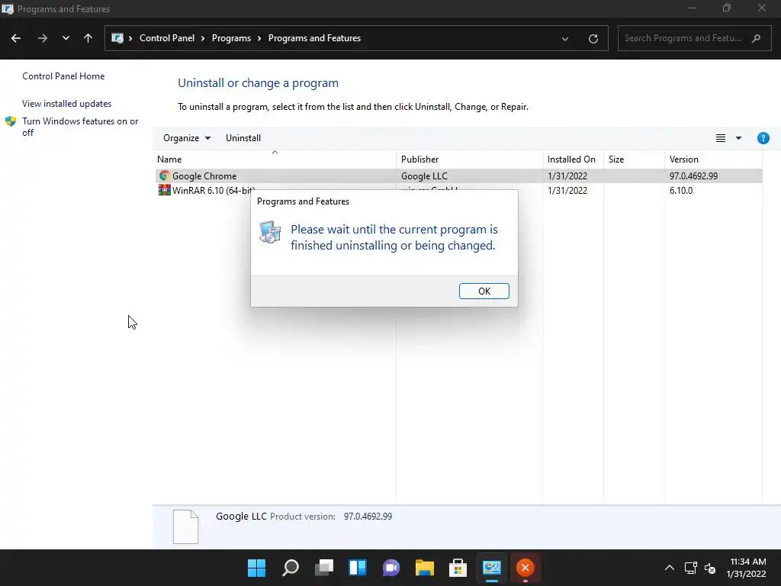The height and width of the screenshot is (586, 781).
Task: Click the window title bar icon
Action: point(8,9)
